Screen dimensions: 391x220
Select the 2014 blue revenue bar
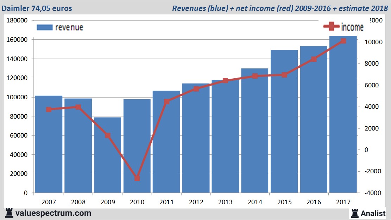pyautogui.click(x=254, y=131)
